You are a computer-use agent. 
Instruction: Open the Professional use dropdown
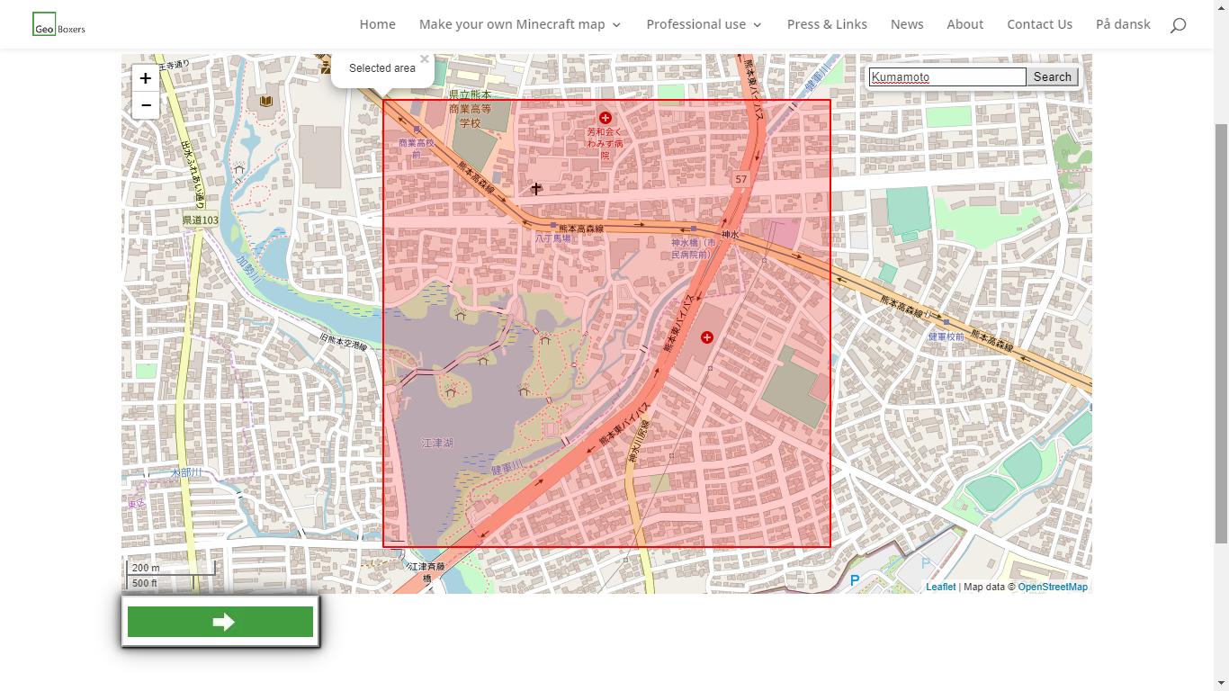tap(697, 24)
